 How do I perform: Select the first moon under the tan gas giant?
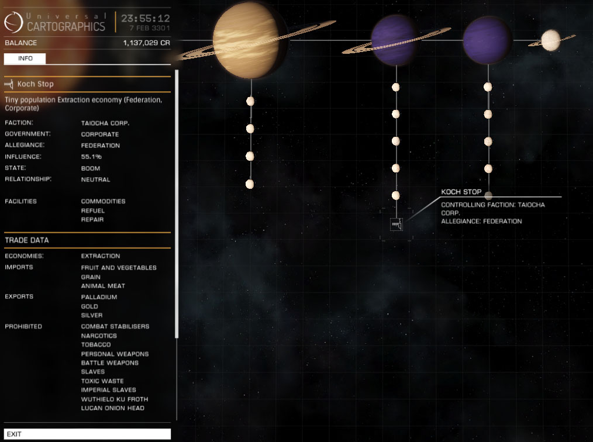(250, 101)
